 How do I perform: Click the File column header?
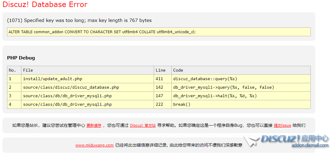tap(87, 70)
